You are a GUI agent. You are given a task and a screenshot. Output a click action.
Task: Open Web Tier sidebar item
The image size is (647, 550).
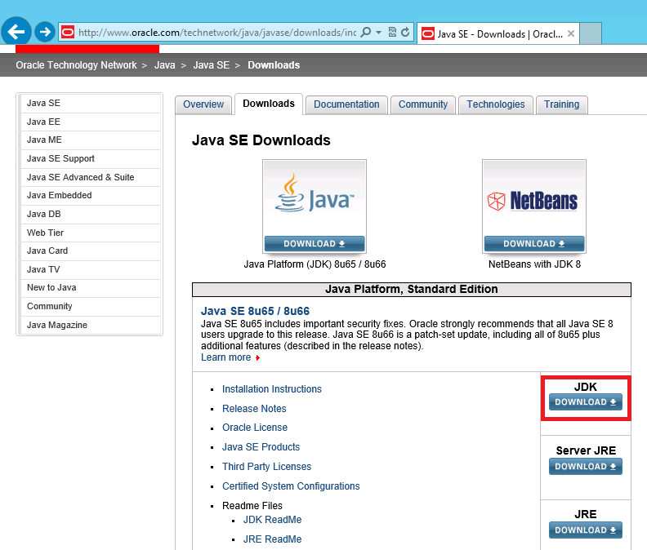(90, 233)
